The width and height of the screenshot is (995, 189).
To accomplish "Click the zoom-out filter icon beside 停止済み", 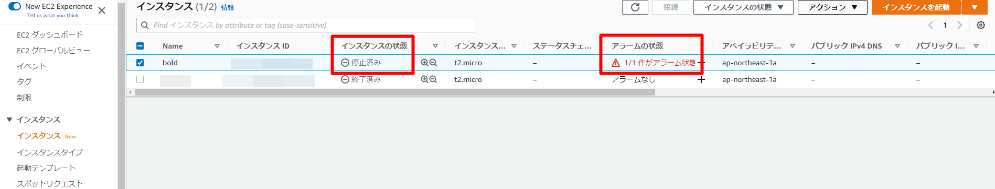I will point(433,63).
